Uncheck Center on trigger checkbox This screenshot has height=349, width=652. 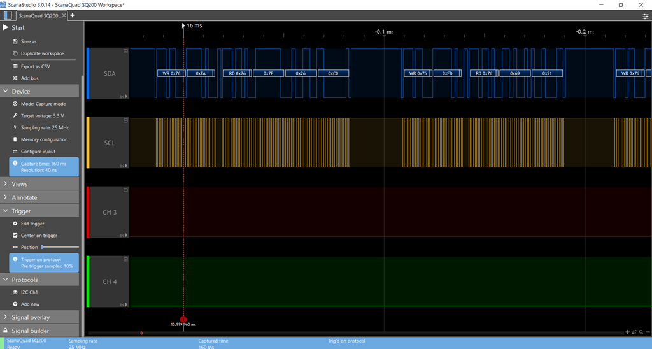pos(15,235)
